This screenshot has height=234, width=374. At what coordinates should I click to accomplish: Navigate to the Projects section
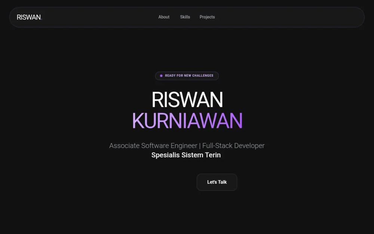click(x=207, y=17)
